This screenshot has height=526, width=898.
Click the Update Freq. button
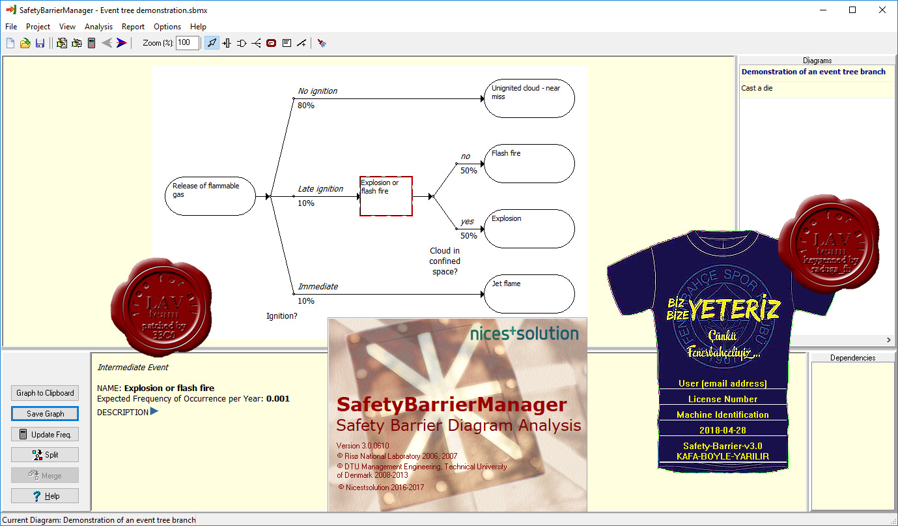(45, 435)
